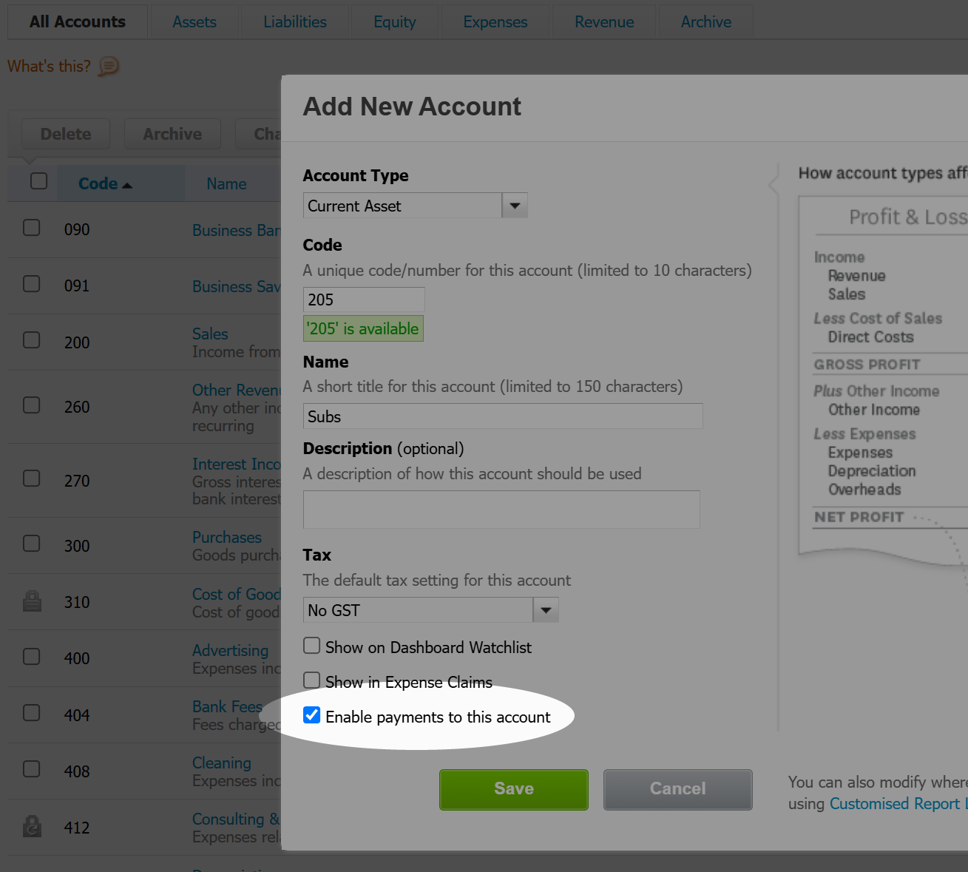Tick the checkbox for account 090
This screenshot has height=872, width=968.
(31, 227)
